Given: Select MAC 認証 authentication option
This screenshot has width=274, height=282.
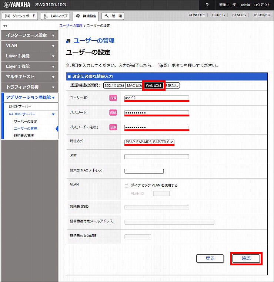Looking at the screenshot, I should [135, 86].
